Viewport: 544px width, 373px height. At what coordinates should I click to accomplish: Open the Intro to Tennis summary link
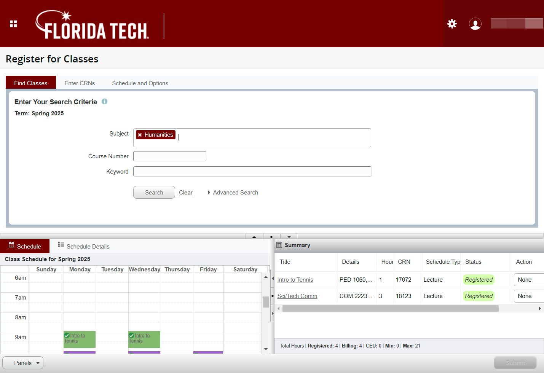[x=295, y=280]
